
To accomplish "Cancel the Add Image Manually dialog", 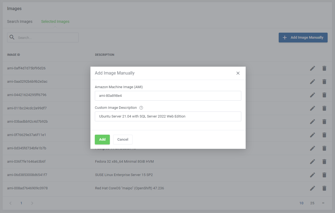I will (123, 139).
